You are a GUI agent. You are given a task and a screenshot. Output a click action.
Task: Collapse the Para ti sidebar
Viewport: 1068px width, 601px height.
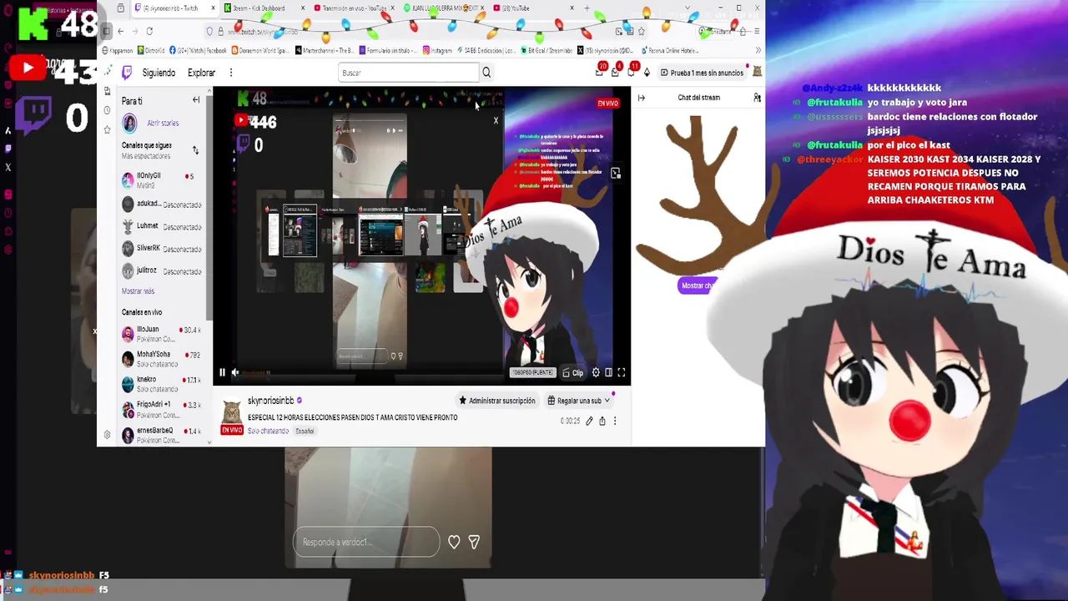click(x=196, y=100)
